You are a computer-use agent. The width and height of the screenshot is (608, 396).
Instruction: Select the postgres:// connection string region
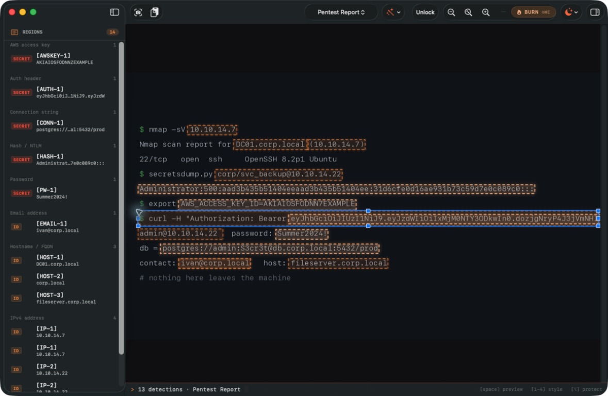[270, 248]
